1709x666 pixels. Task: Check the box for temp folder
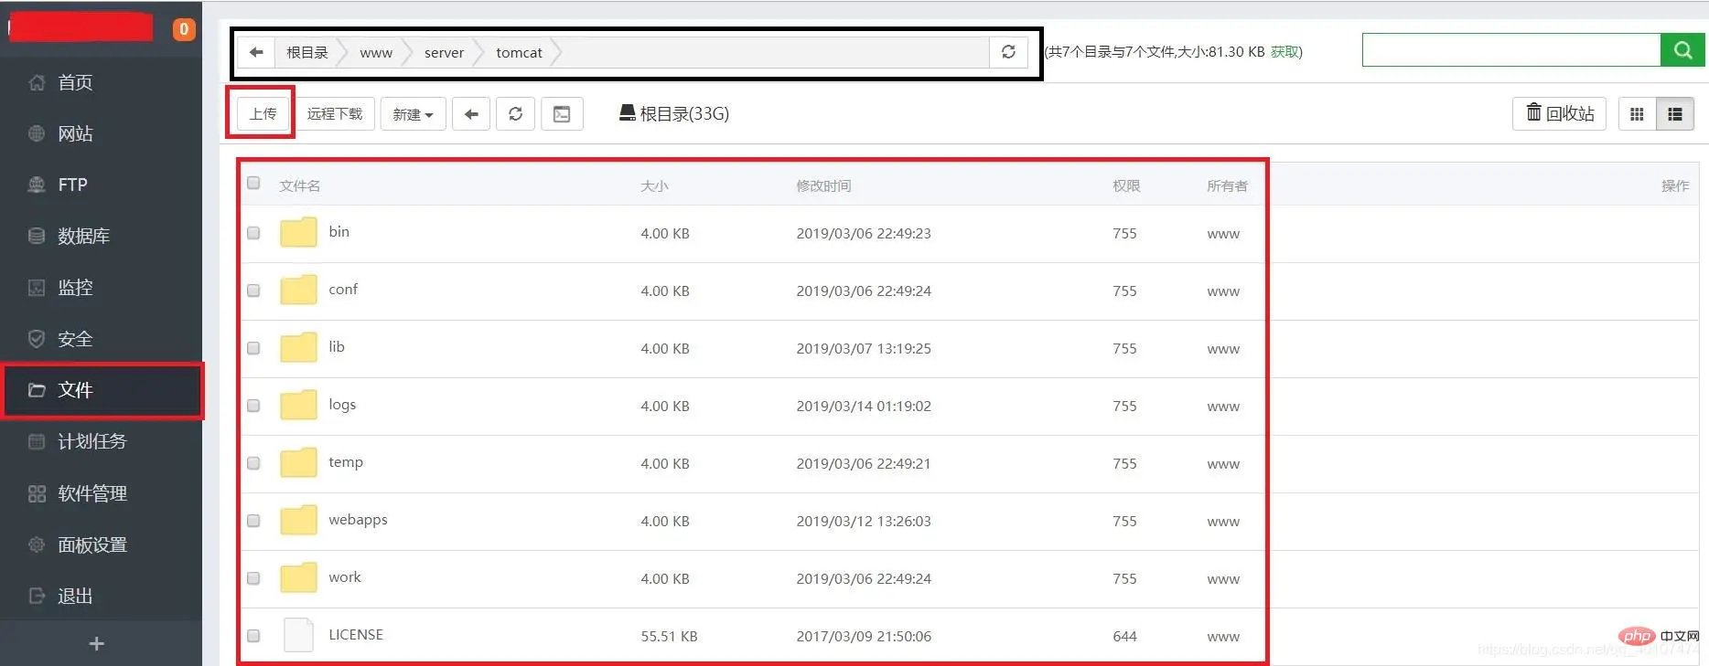(x=253, y=463)
